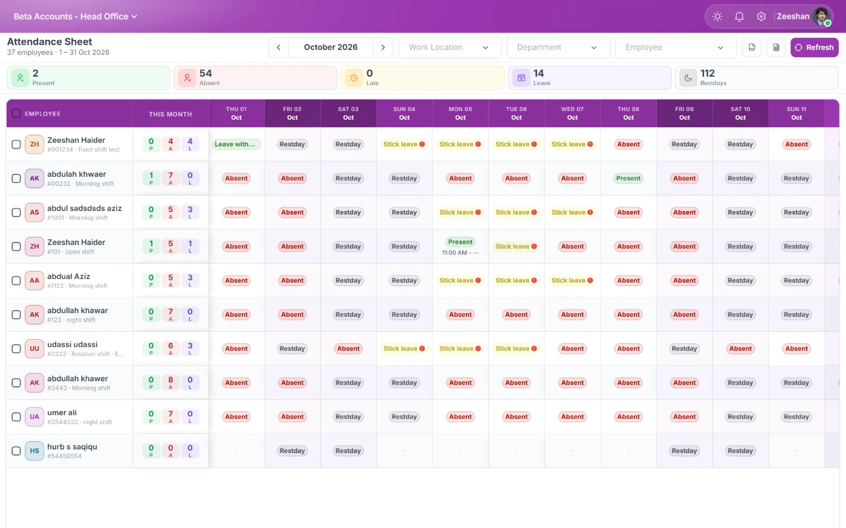This screenshot has height=528, width=846.
Task: Open the October 2026 month picker
Action: 331,47
